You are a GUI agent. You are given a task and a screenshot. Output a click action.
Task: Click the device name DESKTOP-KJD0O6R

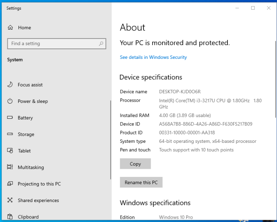click(x=180, y=91)
